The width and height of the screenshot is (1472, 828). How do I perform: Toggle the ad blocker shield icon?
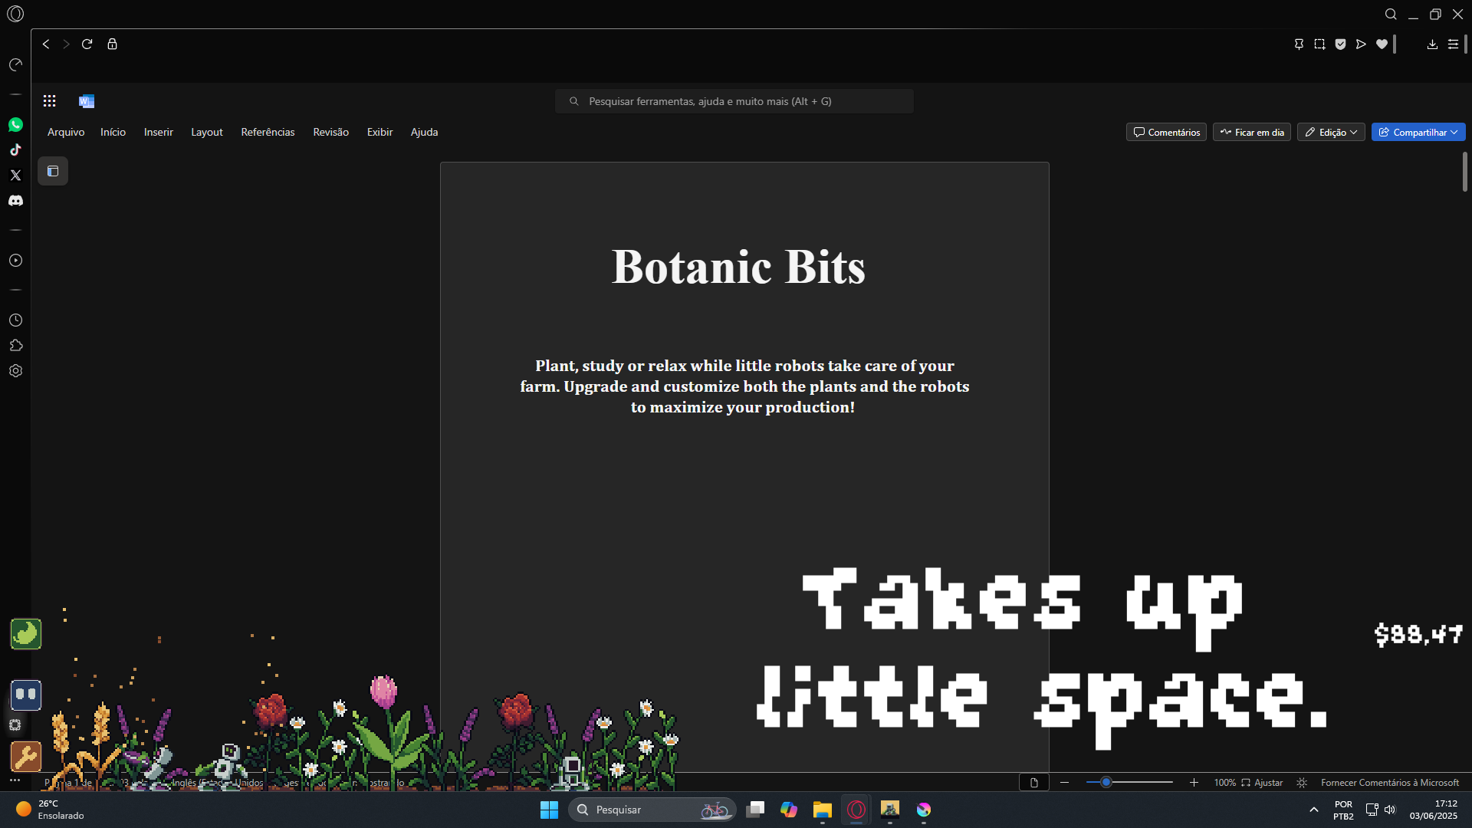1340,44
